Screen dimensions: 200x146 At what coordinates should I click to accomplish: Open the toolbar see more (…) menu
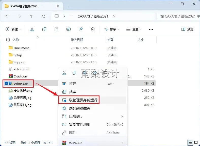(151, 29)
